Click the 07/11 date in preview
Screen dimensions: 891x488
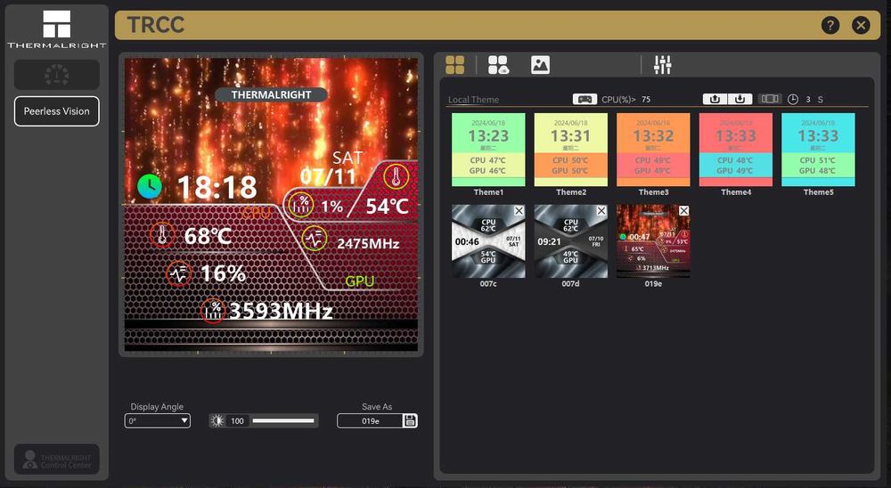pyautogui.click(x=328, y=176)
